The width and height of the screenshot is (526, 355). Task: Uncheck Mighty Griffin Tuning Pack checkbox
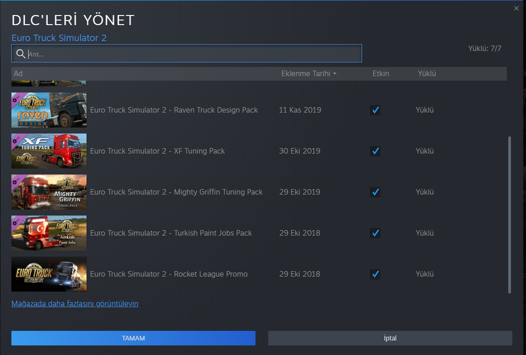click(x=375, y=192)
